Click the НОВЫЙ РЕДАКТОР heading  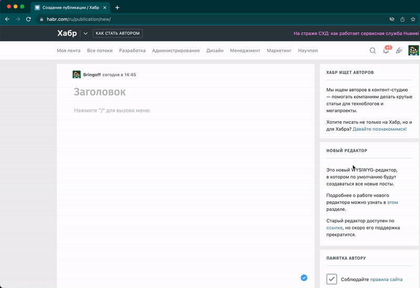coord(347,151)
